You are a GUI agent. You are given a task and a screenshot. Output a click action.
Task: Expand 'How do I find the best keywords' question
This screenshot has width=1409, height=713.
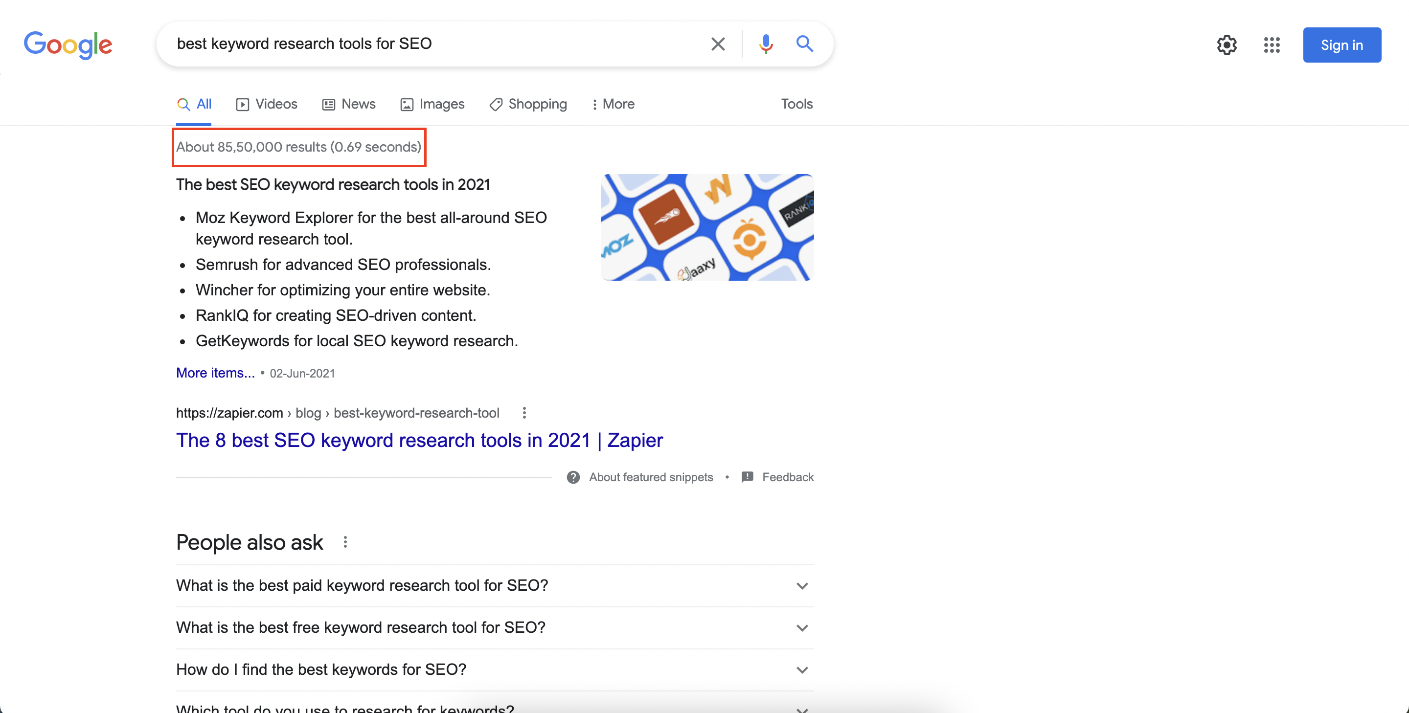click(495, 670)
